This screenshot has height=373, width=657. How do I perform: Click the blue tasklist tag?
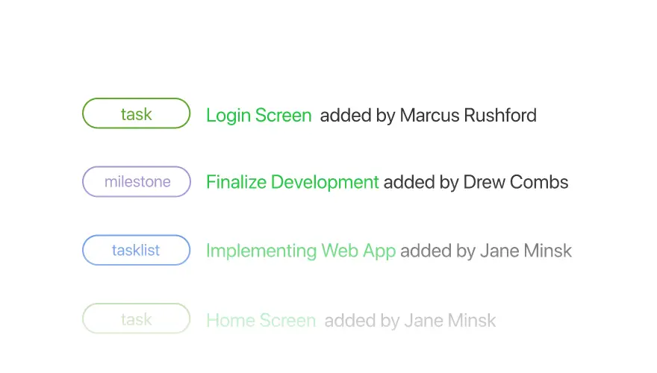136,251
